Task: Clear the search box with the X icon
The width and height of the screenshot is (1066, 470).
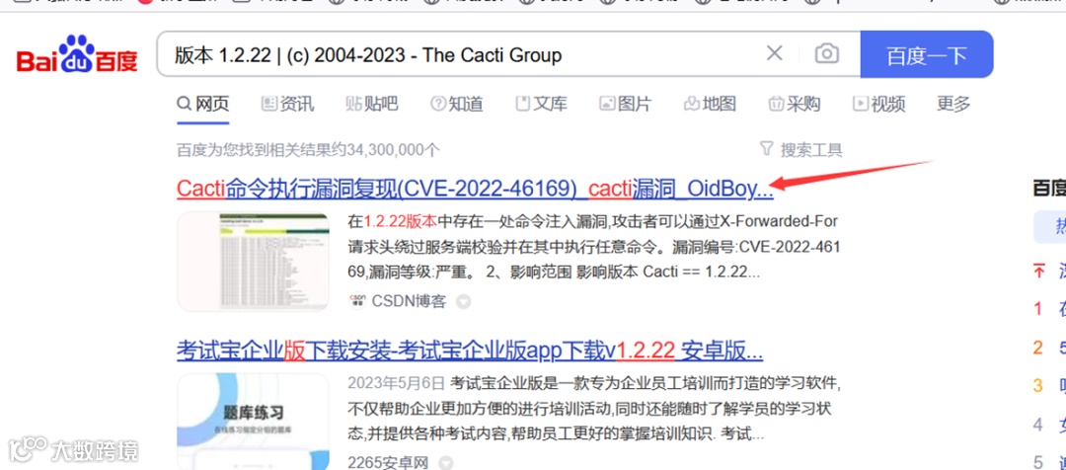Action: coord(775,53)
